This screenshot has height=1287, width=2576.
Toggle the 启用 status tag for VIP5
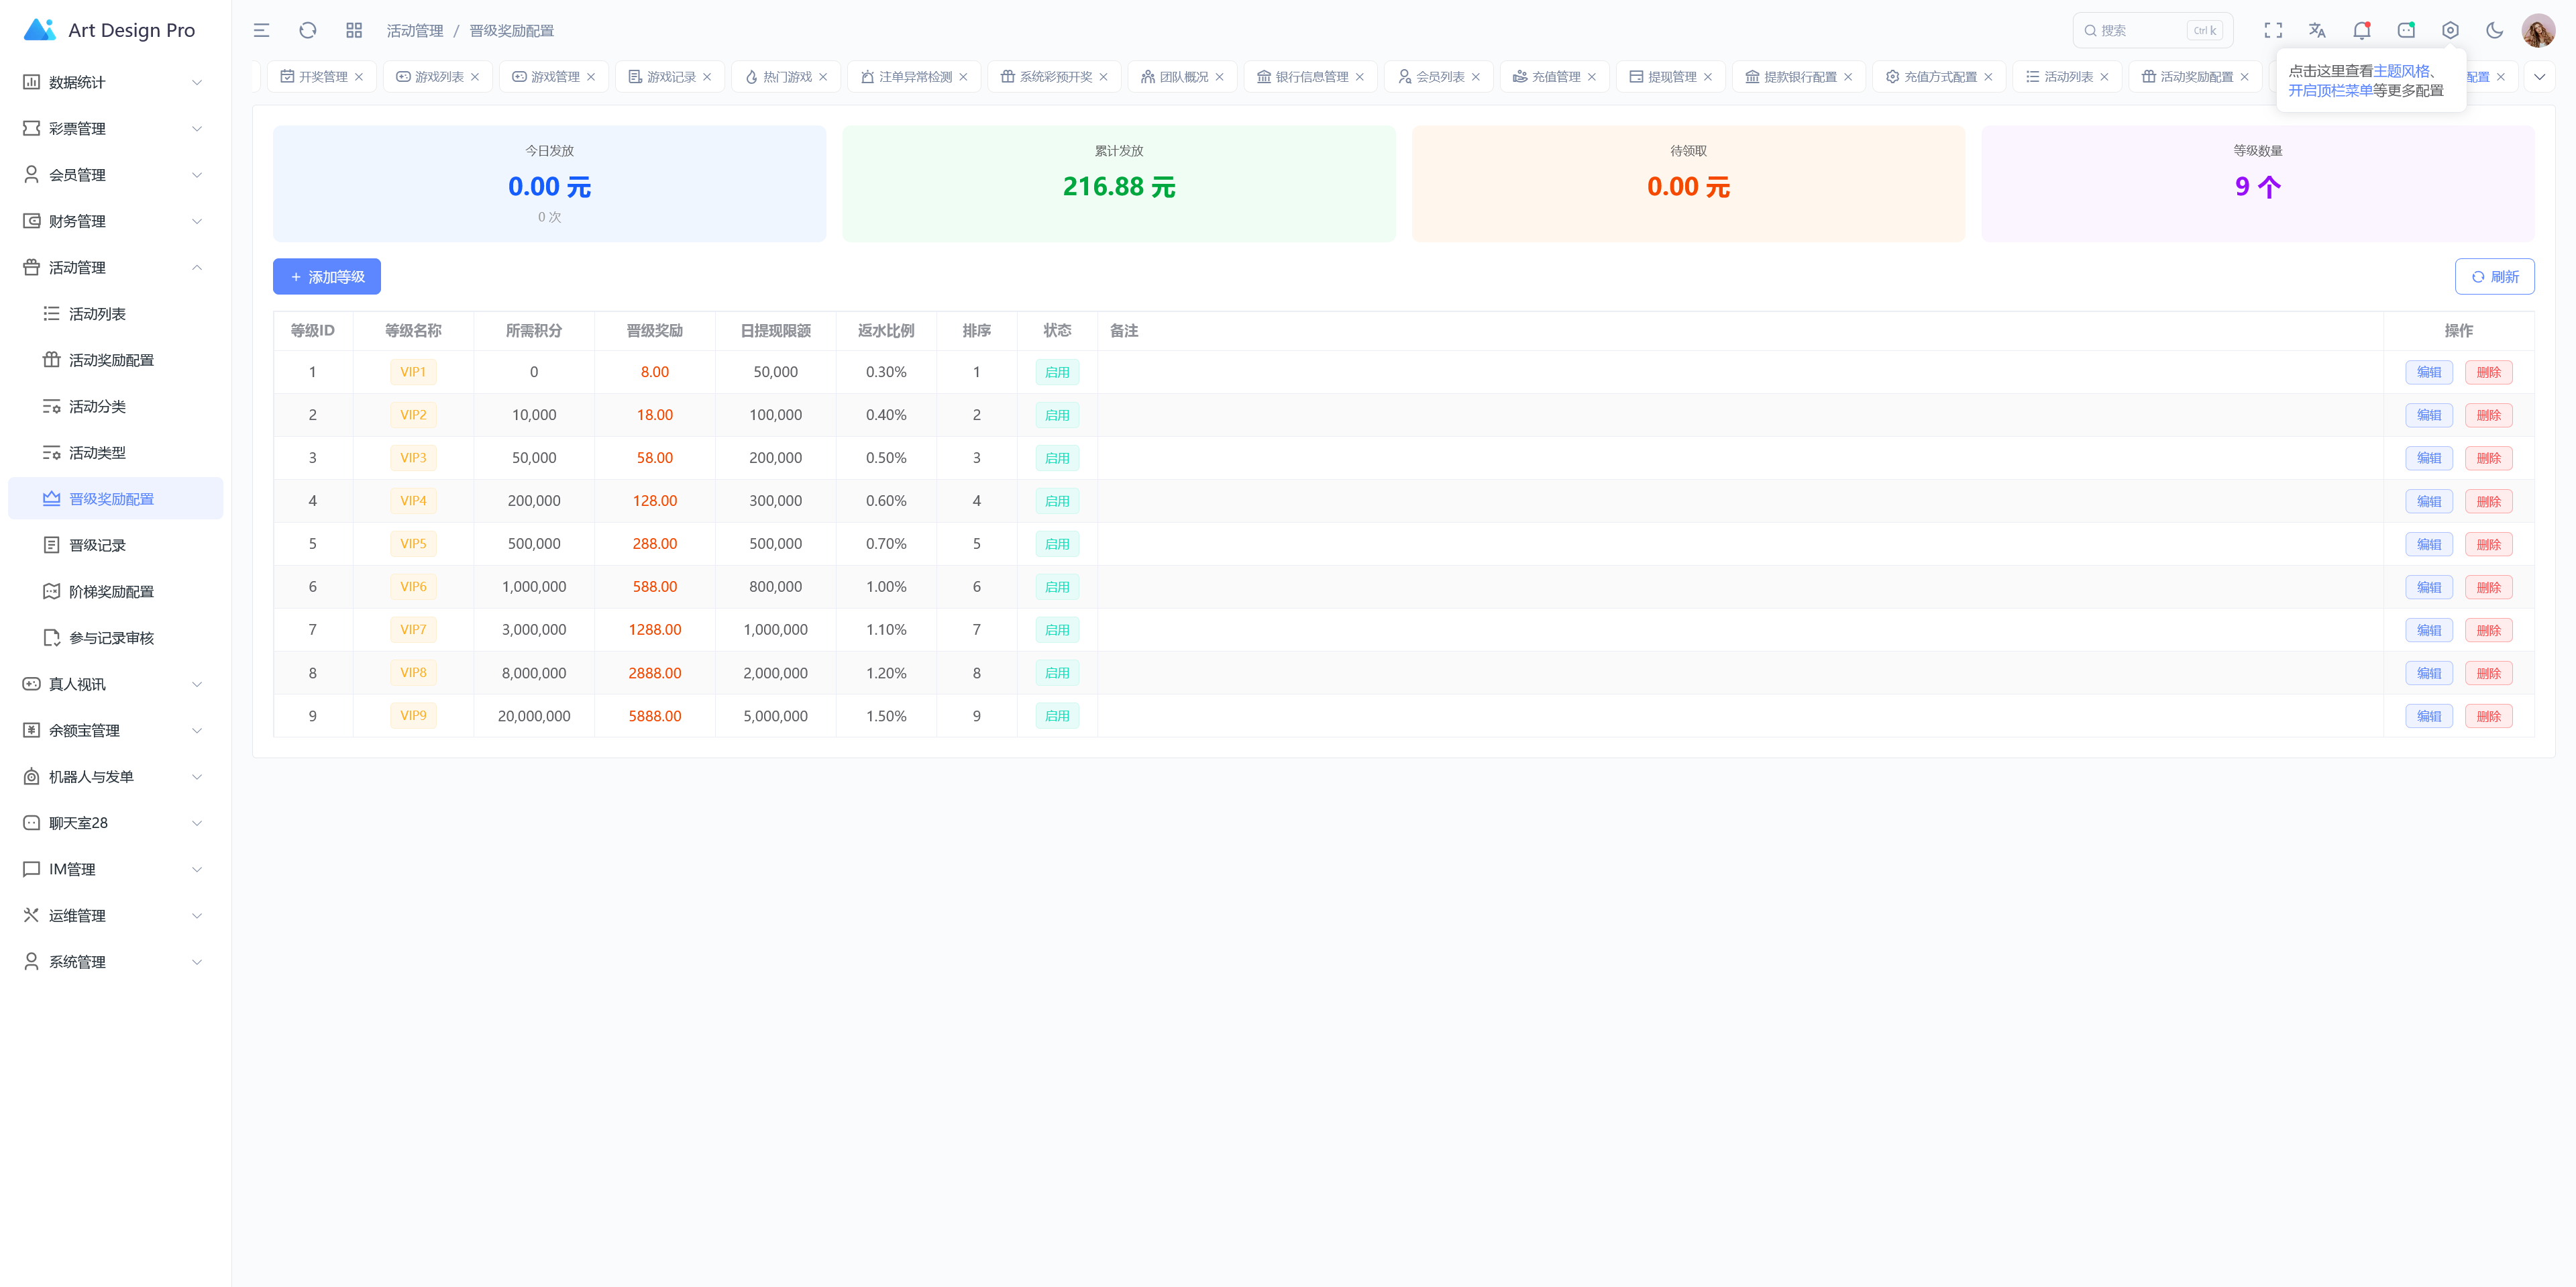[1056, 544]
